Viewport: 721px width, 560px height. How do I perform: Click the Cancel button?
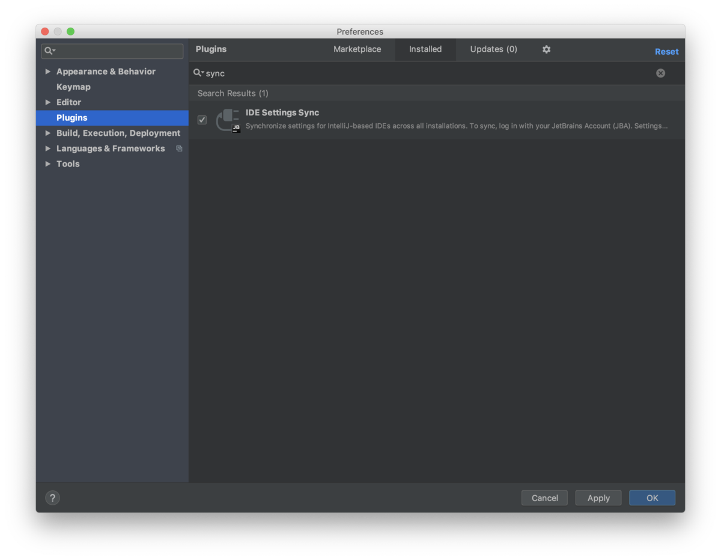click(x=544, y=498)
